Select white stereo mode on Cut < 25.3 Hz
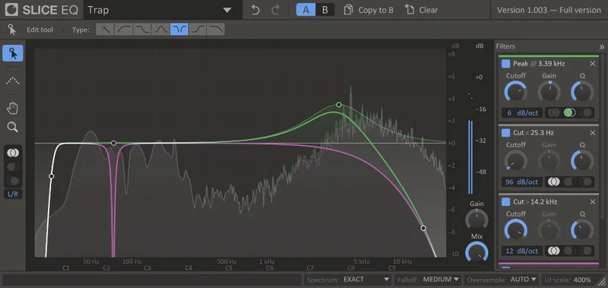 (554, 182)
